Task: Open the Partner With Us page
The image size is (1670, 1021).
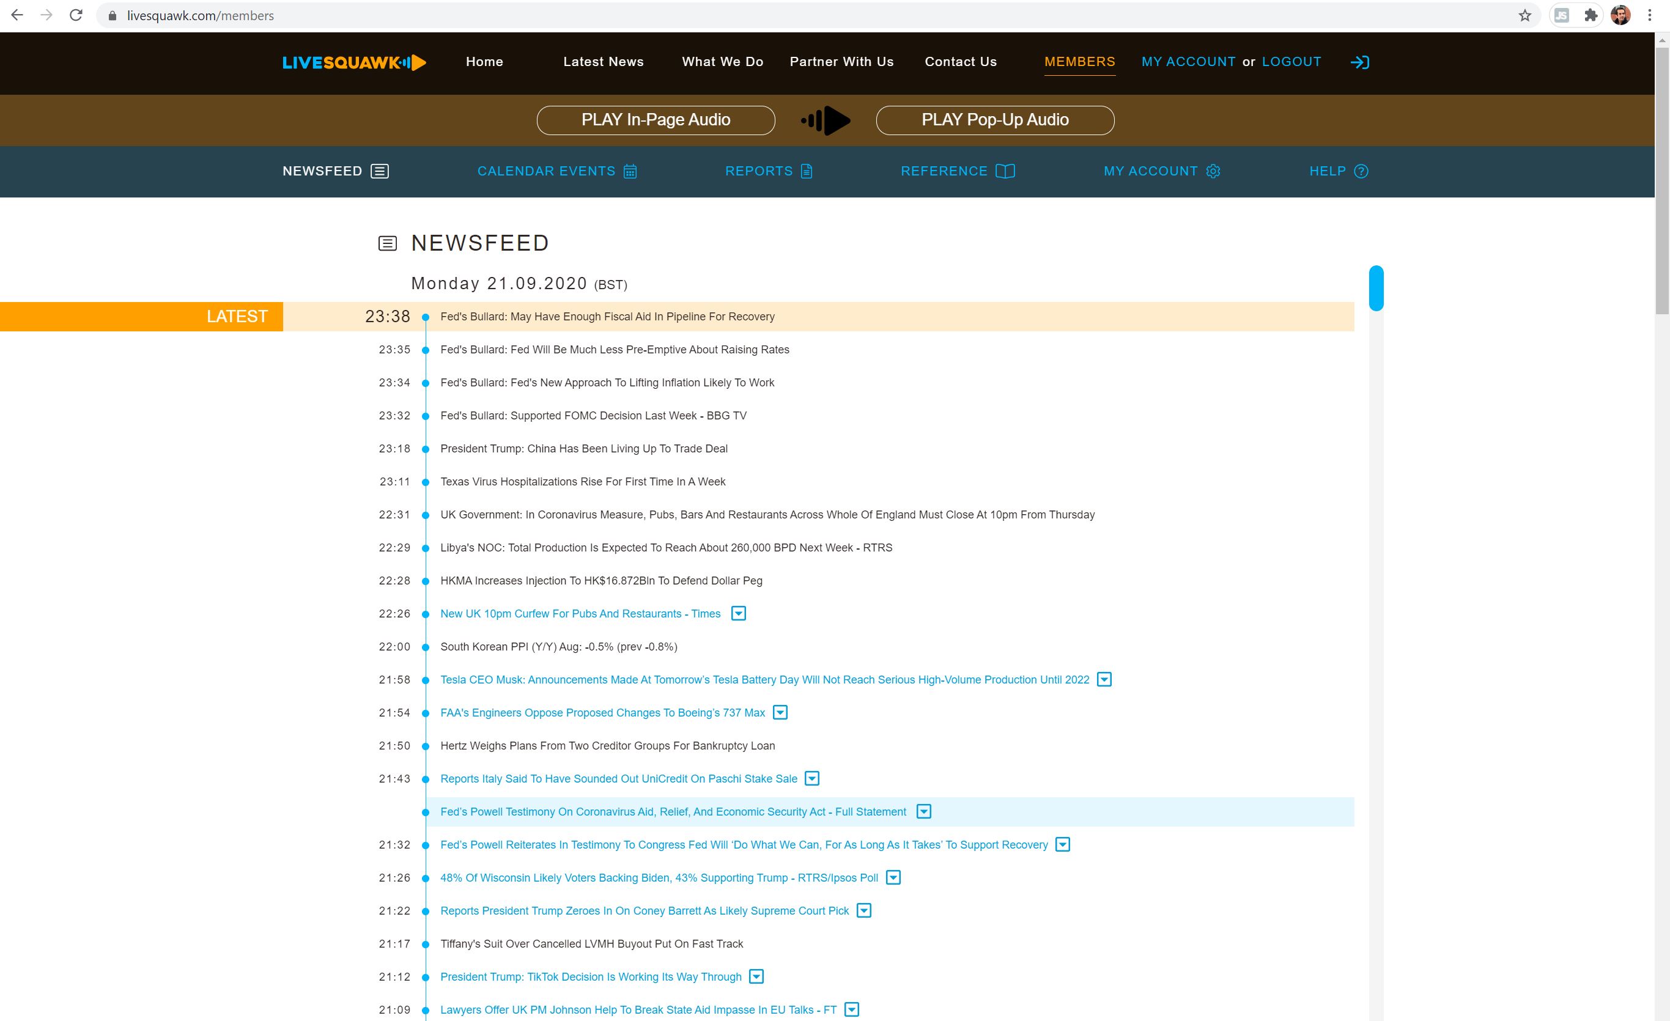Action: (842, 62)
